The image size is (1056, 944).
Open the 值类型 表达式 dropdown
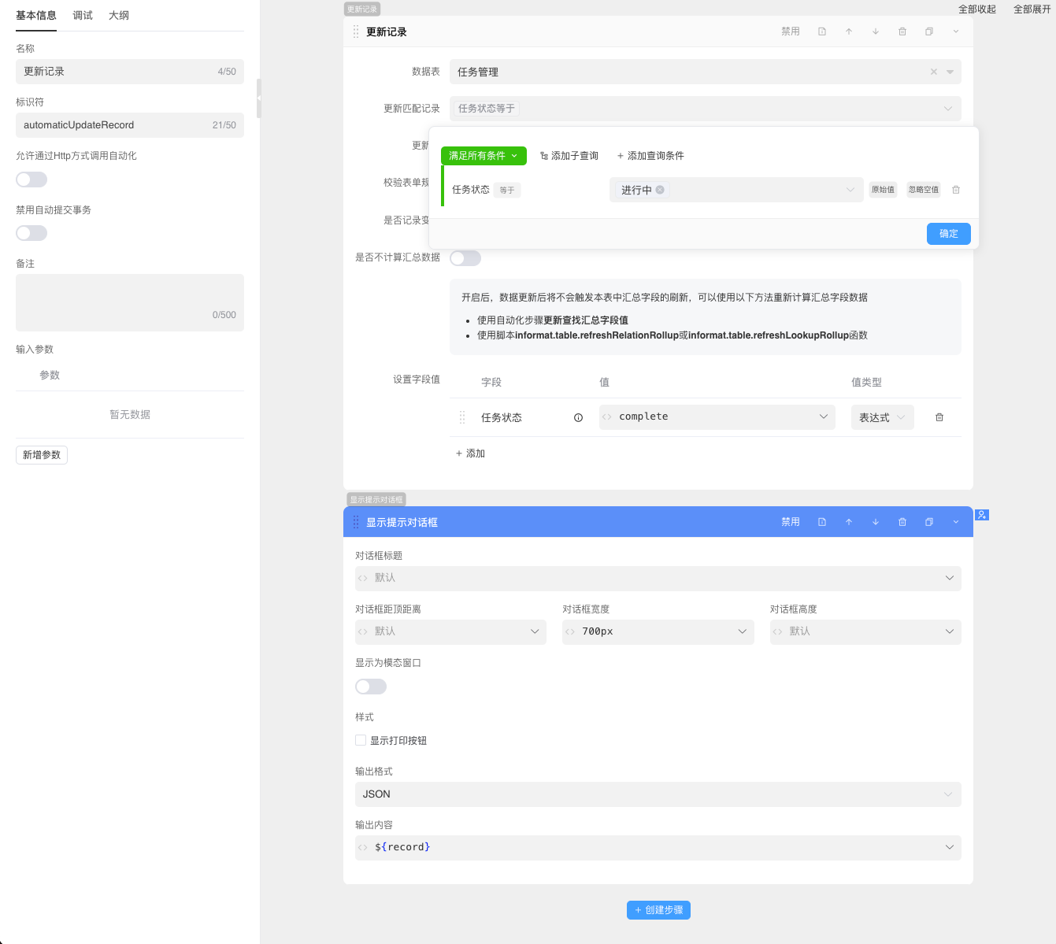(x=882, y=417)
